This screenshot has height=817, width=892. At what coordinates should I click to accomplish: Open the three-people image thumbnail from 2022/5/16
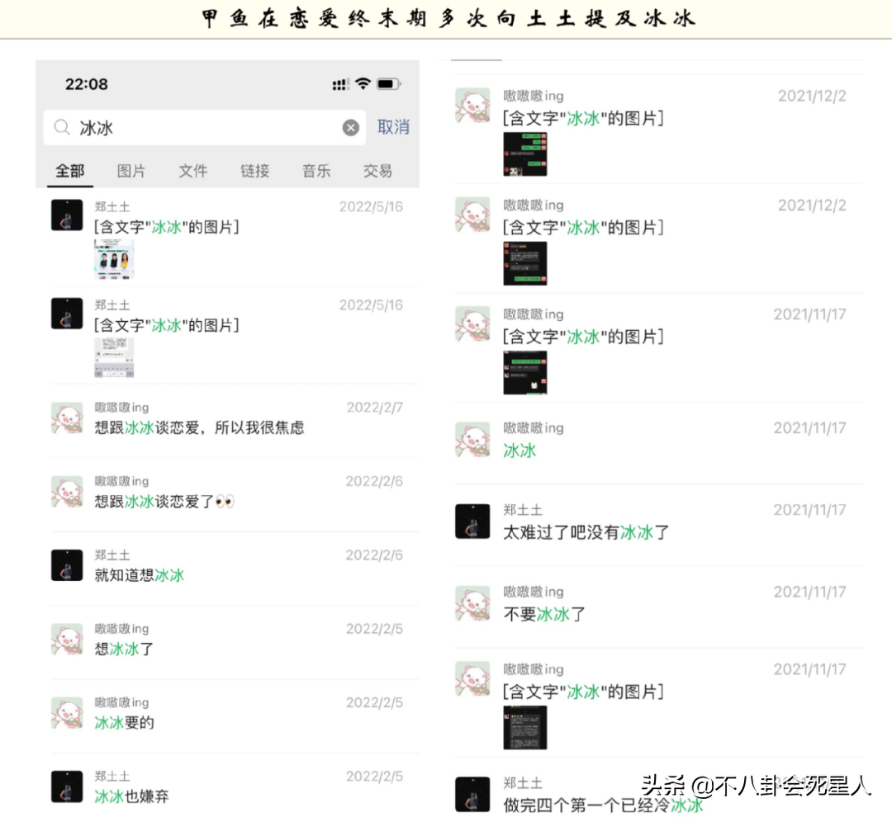114,258
